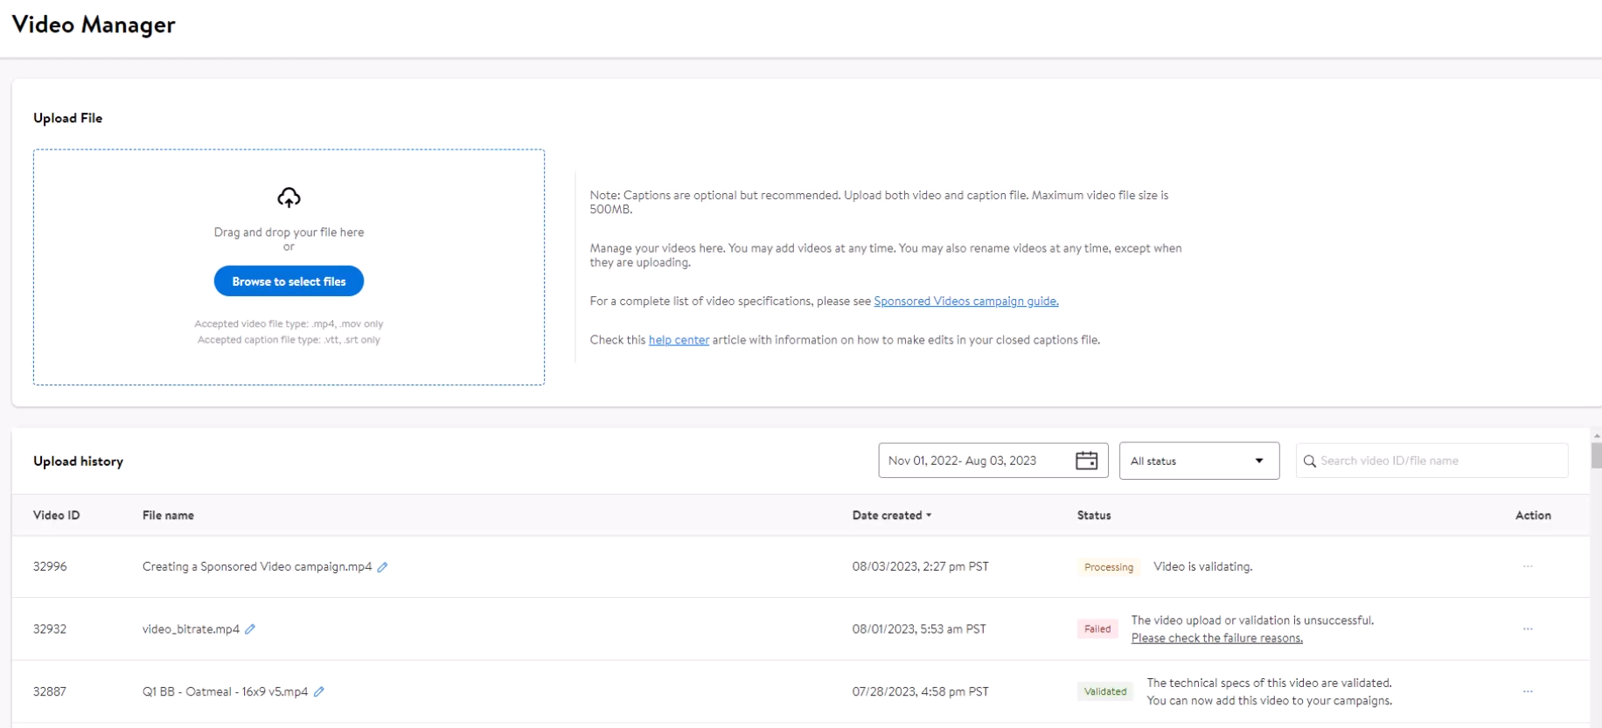Expand the All status dropdown

[1198, 461]
